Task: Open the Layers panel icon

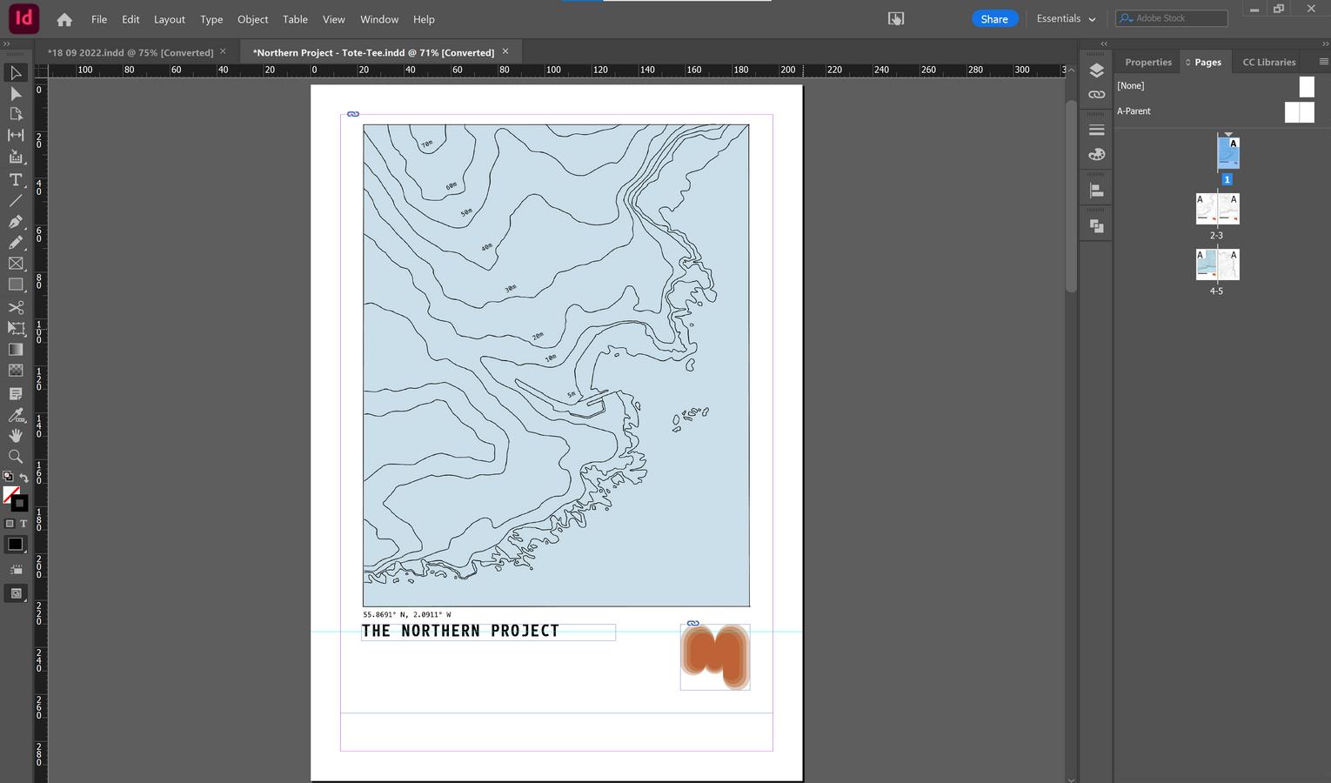Action: (1096, 70)
